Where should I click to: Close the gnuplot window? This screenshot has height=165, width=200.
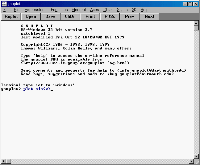[x=196, y=4]
